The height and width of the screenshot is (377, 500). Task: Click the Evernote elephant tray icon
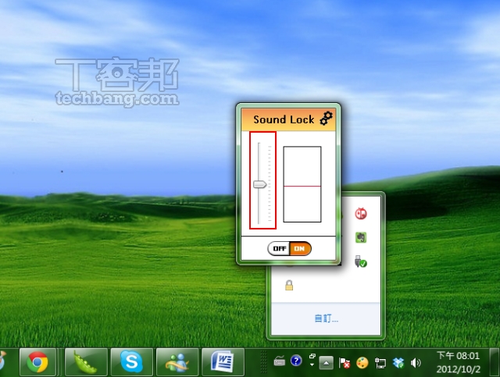[361, 237]
